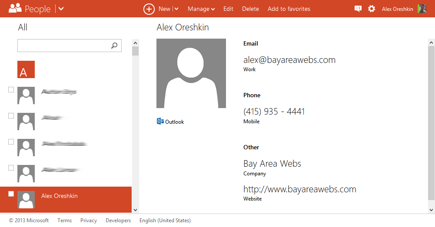Open the messaging chat icon
Screen dimensions: 435x227
[358, 9]
